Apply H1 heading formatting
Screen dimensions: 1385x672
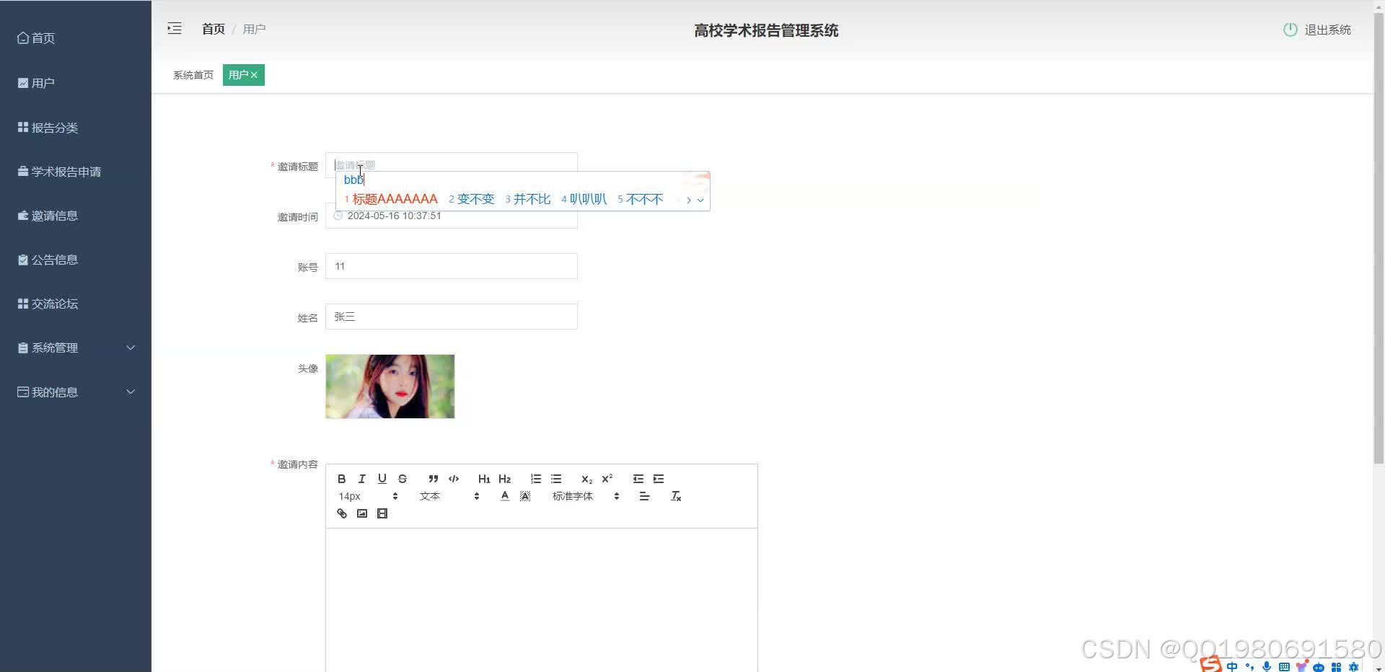point(484,478)
